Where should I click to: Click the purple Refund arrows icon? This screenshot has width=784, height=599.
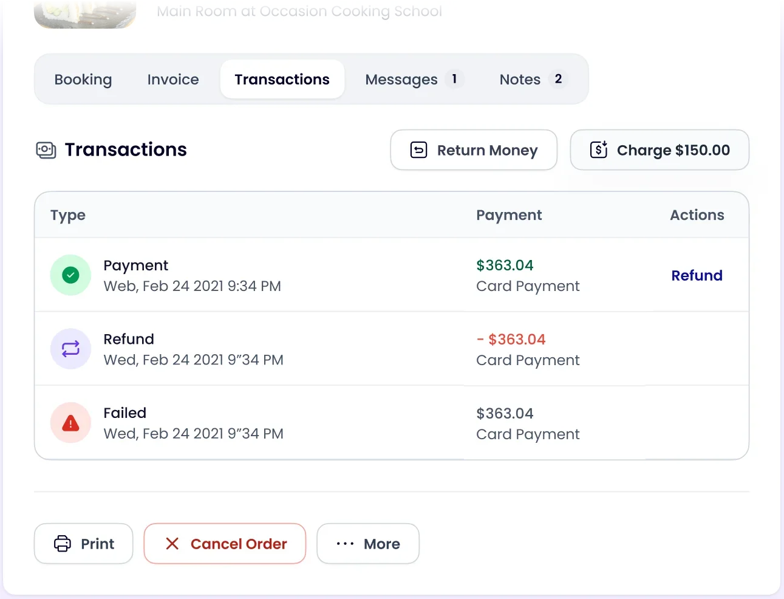pos(70,349)
